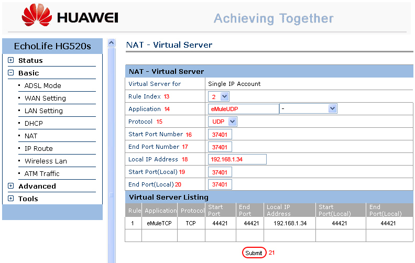Click the sidebar vertical scrollbar track
415x263 pixels.
[112, 155]
